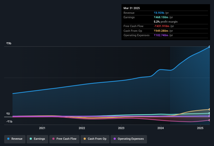Click the Free Cash Flow label in tooltip
The width and height of the screenshot is (214, 146).
(x=133, y=26)
